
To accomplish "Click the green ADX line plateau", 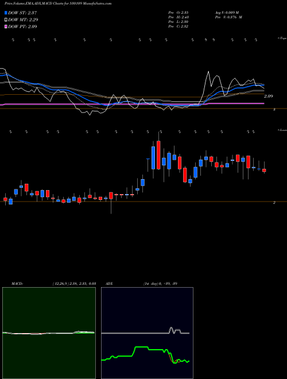I will [x=142, y=347].
